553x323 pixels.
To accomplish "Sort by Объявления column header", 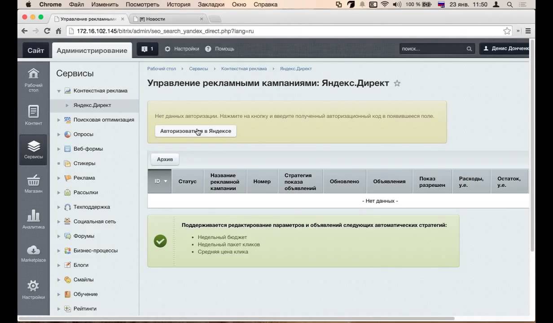I will [389, 181].
